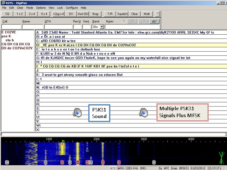The height and width of the screenshot is (170, 227).
Task: Click BPSK31 mode selector in status bar
Action: pyautogui.click(x=184, y=168)
